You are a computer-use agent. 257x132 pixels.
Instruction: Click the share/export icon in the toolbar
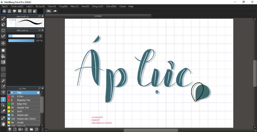pyautogui.click(x=10, y=11)
